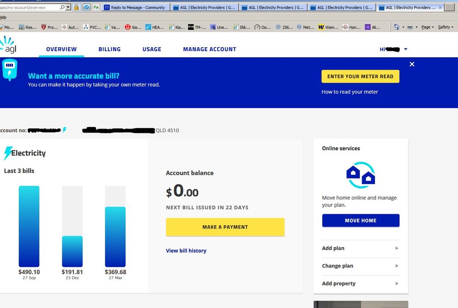Open the Page menu dropdown
This screenshot has width=458, height=308.
click(x=428, y=27)
